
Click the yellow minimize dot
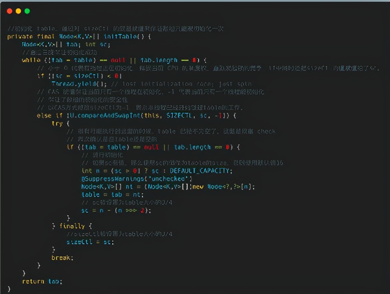[18, 11]
